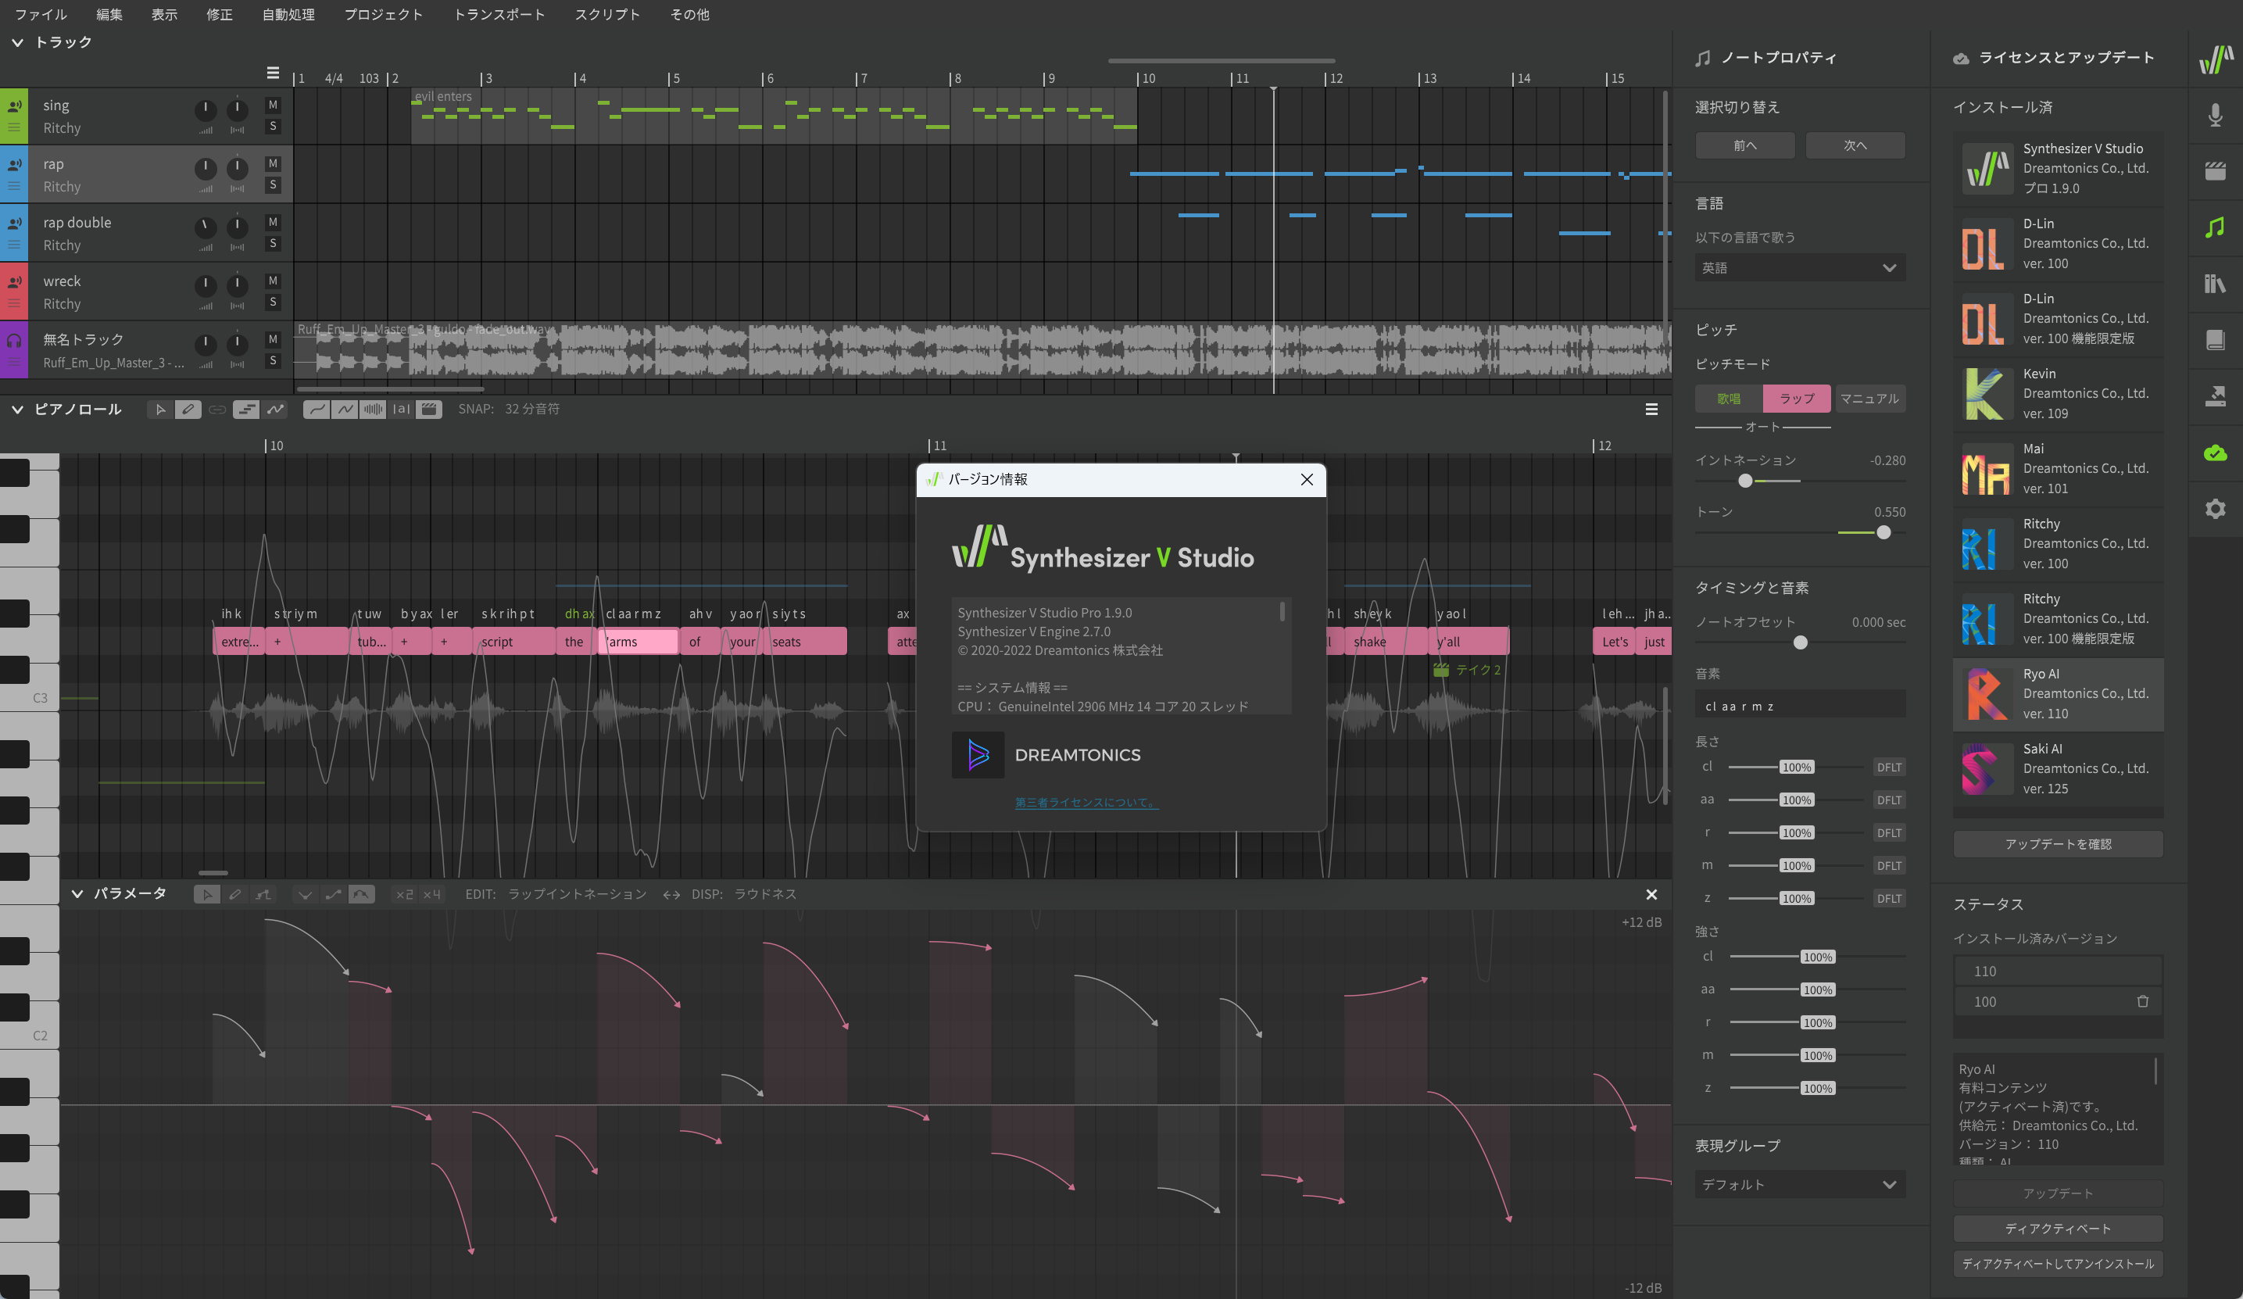The image size is (2243, 1299).
Task: Adjust the ノートオフセット slider
Action: coord(1801,642)
